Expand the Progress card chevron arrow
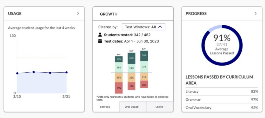 tap(255, 13)
